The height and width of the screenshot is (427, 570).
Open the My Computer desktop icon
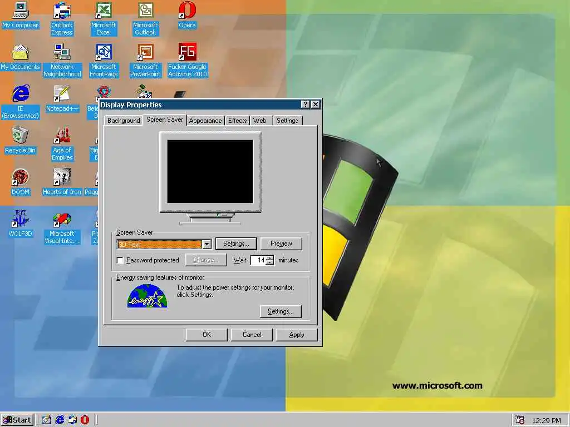[21, 15]
